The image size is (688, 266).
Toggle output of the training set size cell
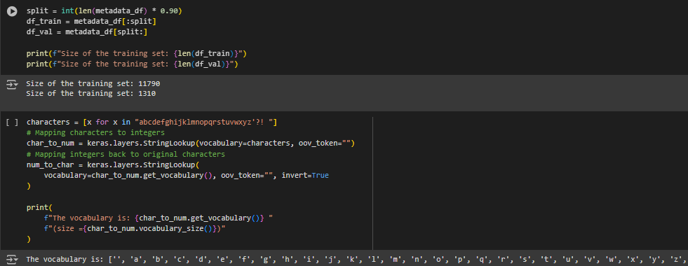[x=12, y=85]
